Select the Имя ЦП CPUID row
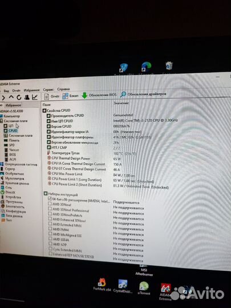 click(112, 120)
